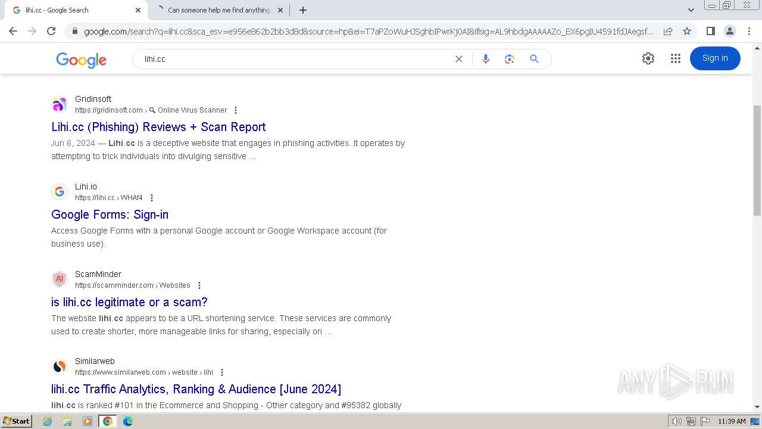Viewport: 762px width, 429px height.
Task: Clear the search box with X
Action: click(458, 59)
